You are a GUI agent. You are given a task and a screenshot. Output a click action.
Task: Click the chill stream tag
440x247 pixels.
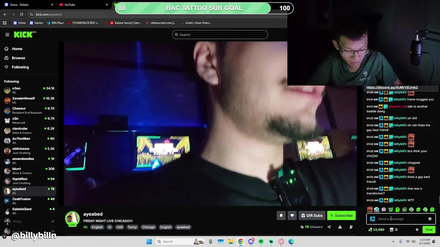[x=120, y=227]
